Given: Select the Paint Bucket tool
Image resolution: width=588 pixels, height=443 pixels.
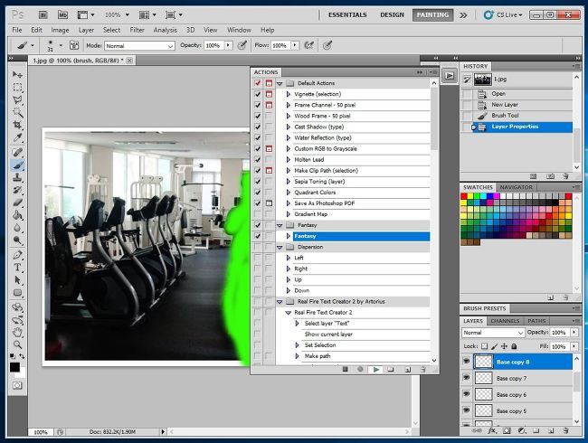Looking at the screenshot, I should pos(17,215).
